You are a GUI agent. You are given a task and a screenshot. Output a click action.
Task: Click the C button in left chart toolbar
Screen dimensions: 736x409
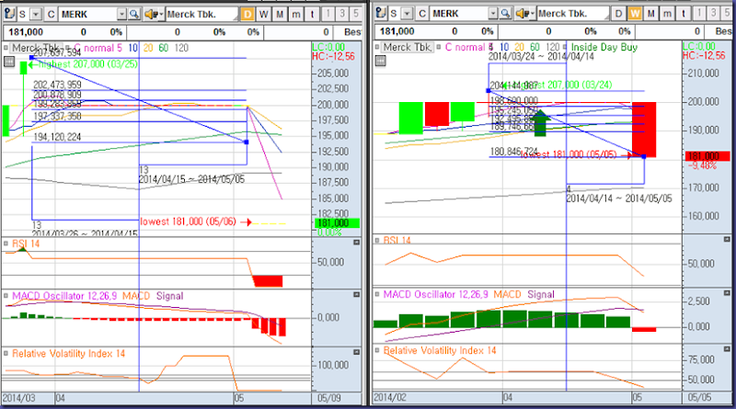pos(51,14)
